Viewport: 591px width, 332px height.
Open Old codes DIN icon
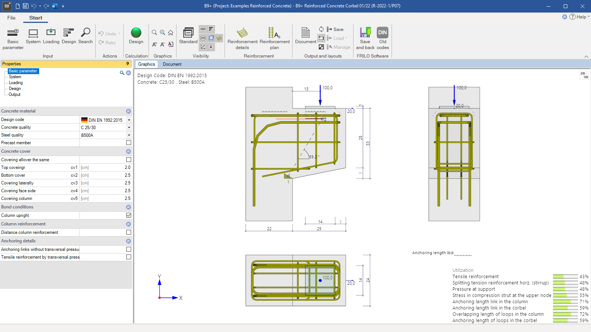(383, 39)
